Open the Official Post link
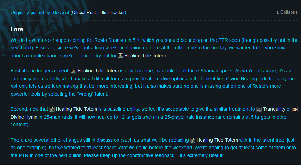The width and height of the screenshot is (301, 165). (84, 12)
